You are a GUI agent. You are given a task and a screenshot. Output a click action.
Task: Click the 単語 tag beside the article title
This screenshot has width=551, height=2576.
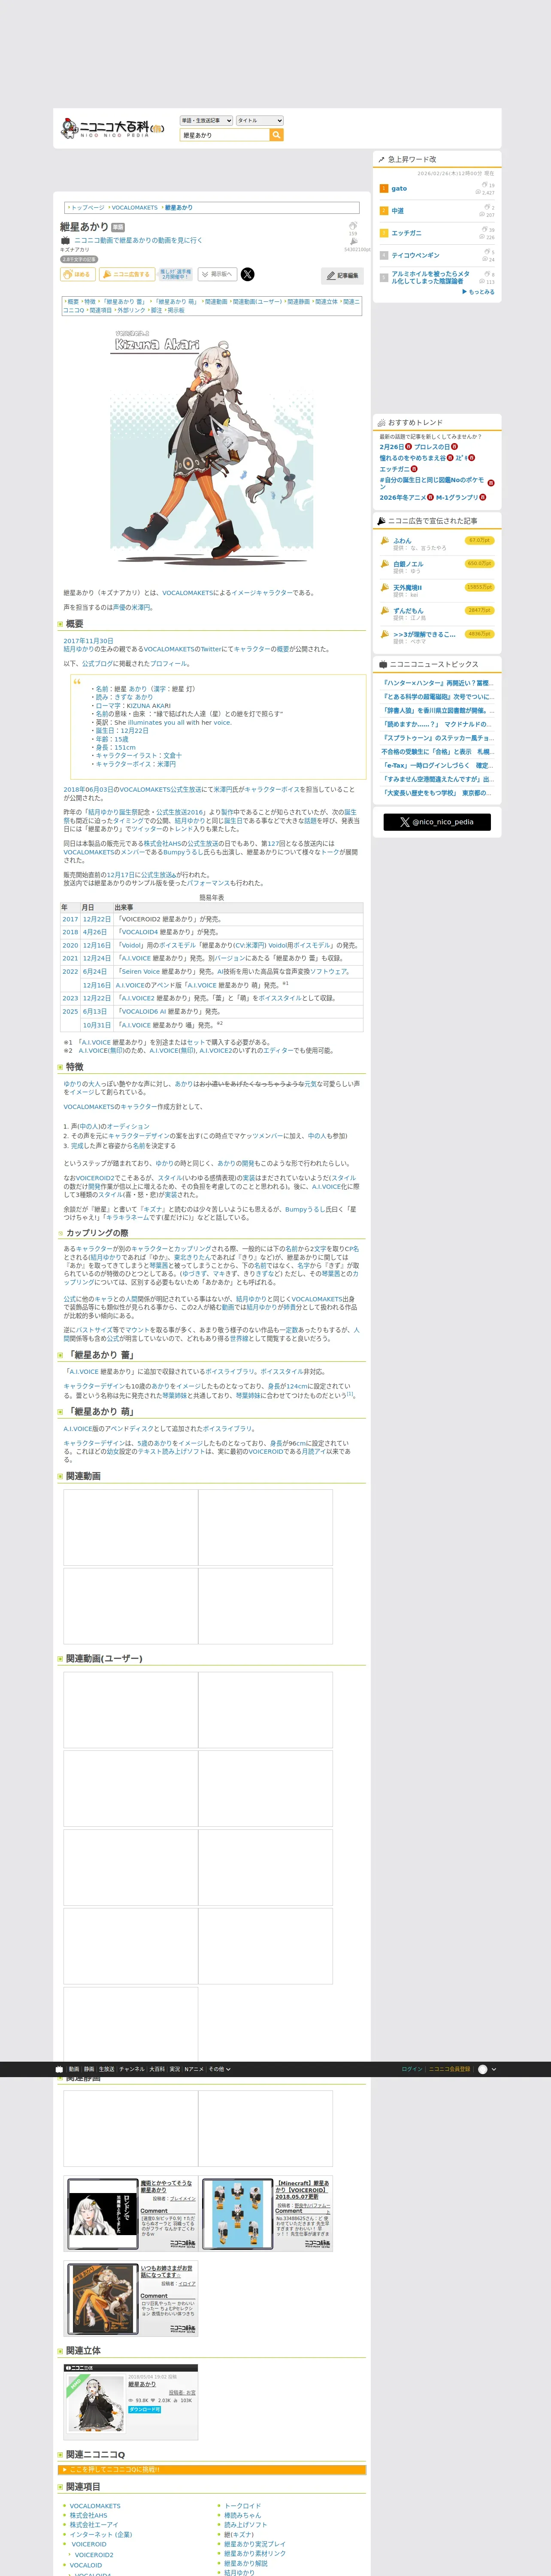(x=118, y=227)
